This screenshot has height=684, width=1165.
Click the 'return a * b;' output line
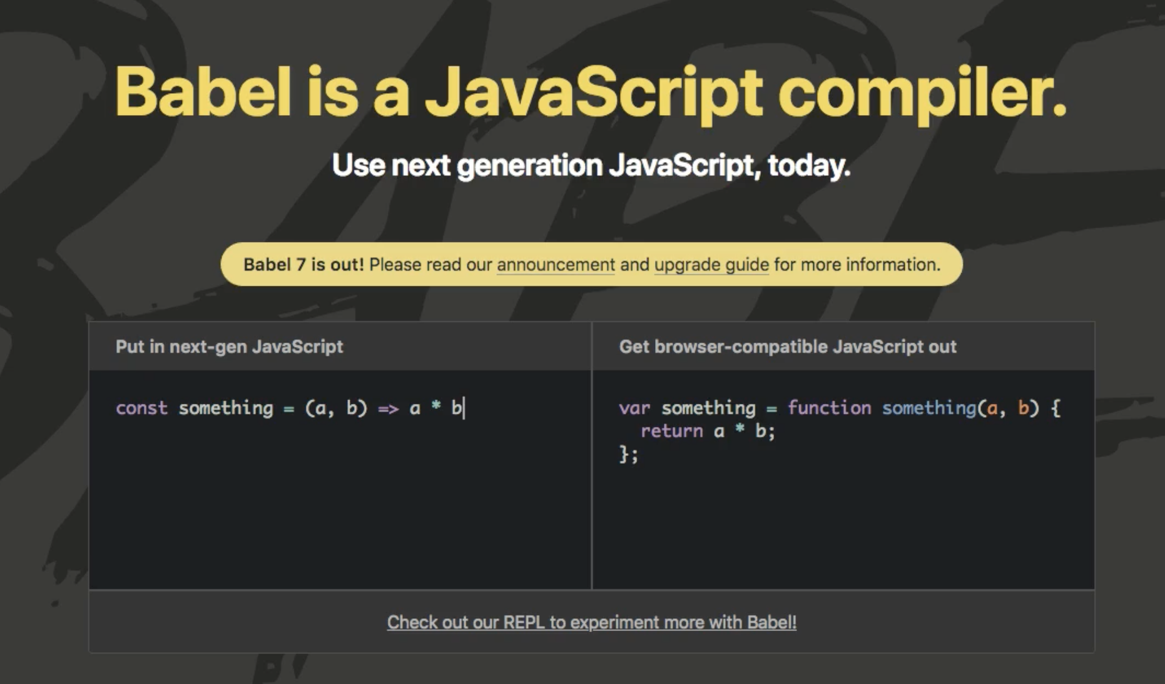point(708,431)
